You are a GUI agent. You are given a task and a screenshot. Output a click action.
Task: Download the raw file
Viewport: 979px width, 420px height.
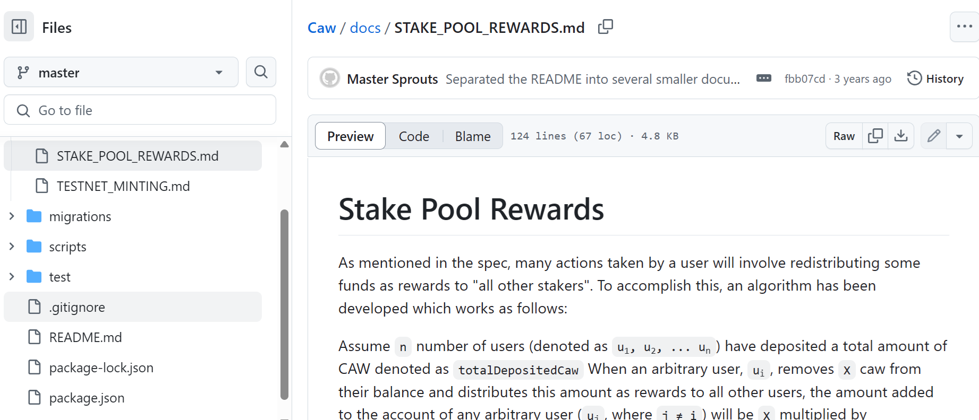901,136
